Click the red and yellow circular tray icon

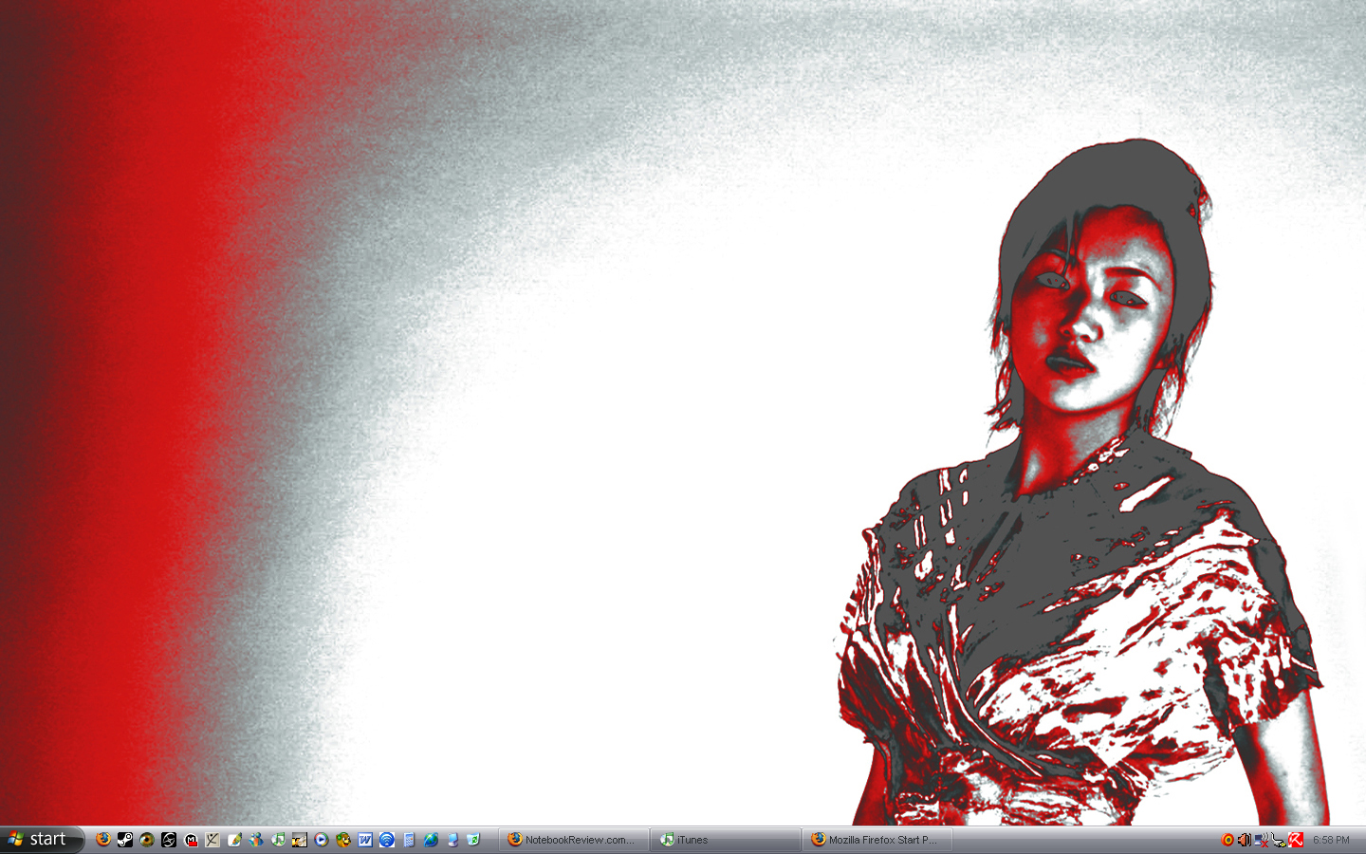tap(1228, 840)
